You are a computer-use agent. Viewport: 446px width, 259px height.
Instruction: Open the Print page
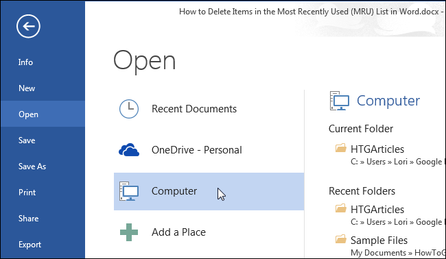(x=43, y=193)
